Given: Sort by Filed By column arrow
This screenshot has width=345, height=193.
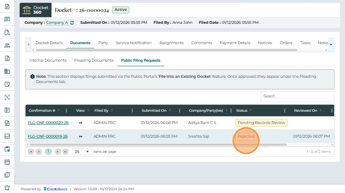Looking at the screenshot, I should [112, 110].
